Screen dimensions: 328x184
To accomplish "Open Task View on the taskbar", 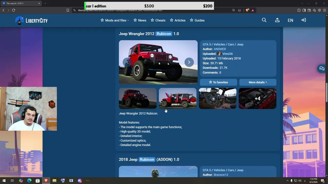I will pyautogui.click(x=12, y=181).
